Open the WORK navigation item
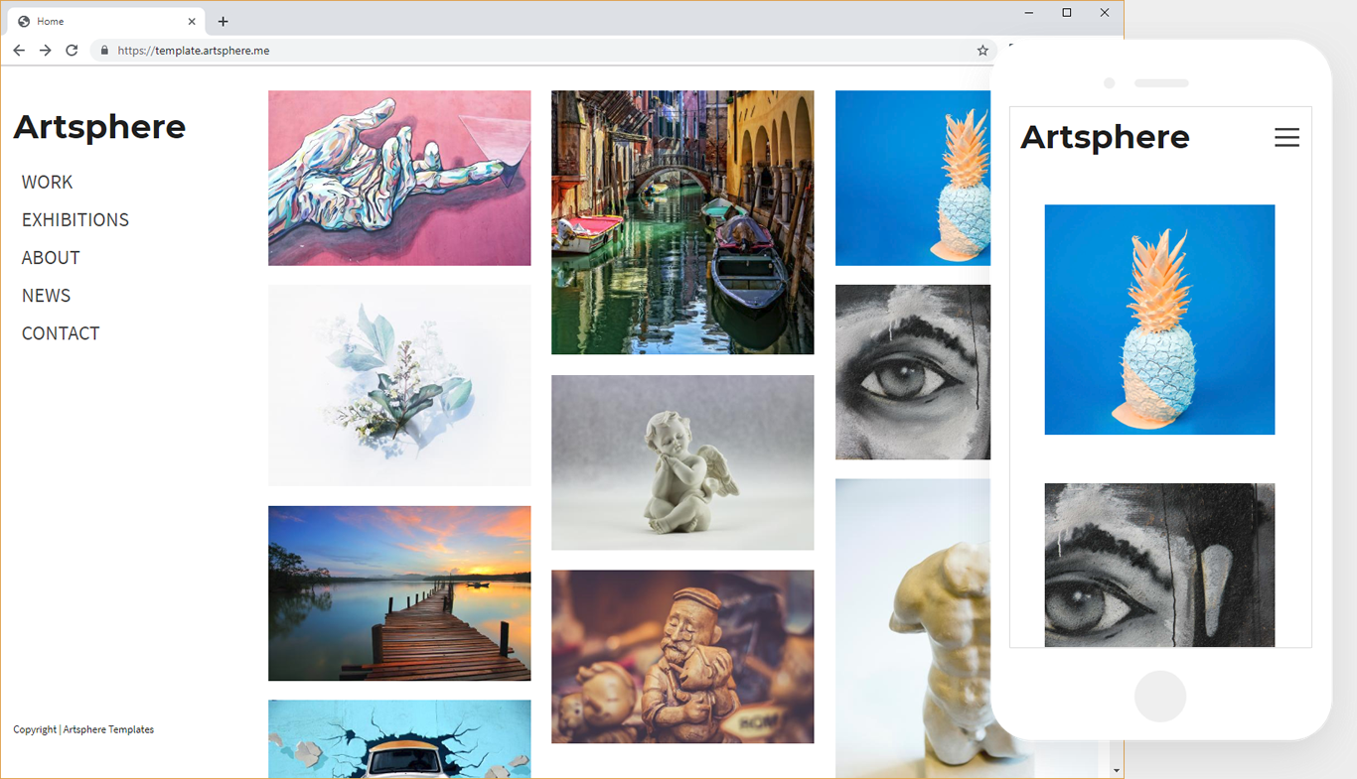The image size is (1357, 779). [47, 182]
